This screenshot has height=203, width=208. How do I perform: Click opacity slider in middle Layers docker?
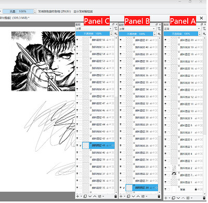[x=136, y=34]
